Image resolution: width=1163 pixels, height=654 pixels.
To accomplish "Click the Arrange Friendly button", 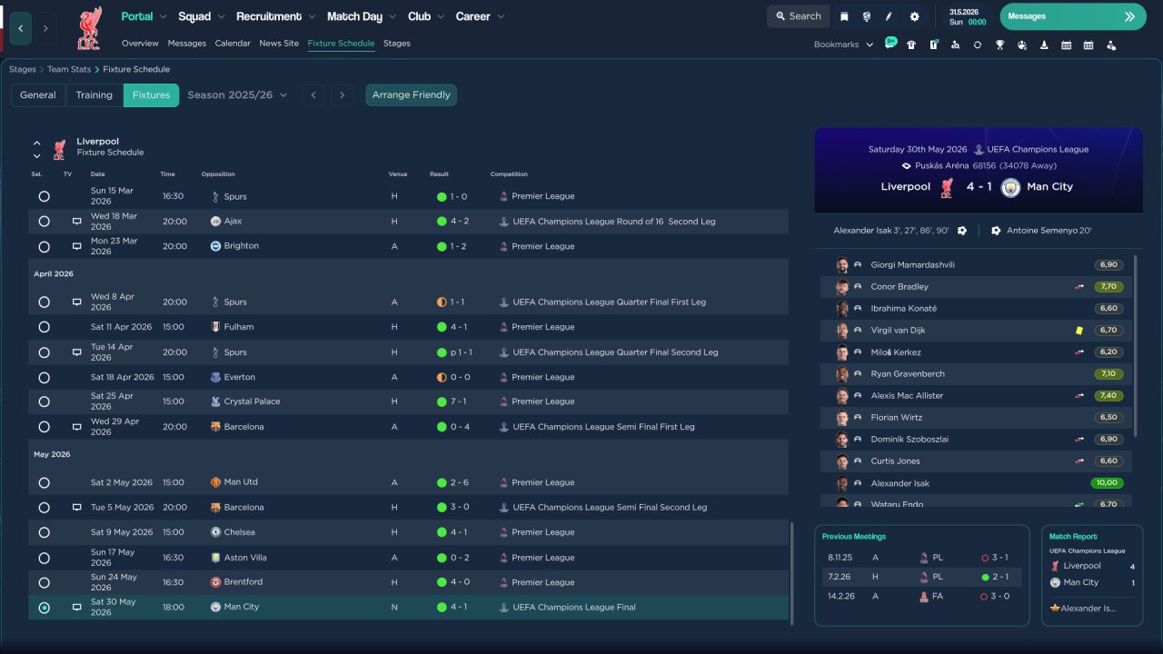I will coord(412,95).
